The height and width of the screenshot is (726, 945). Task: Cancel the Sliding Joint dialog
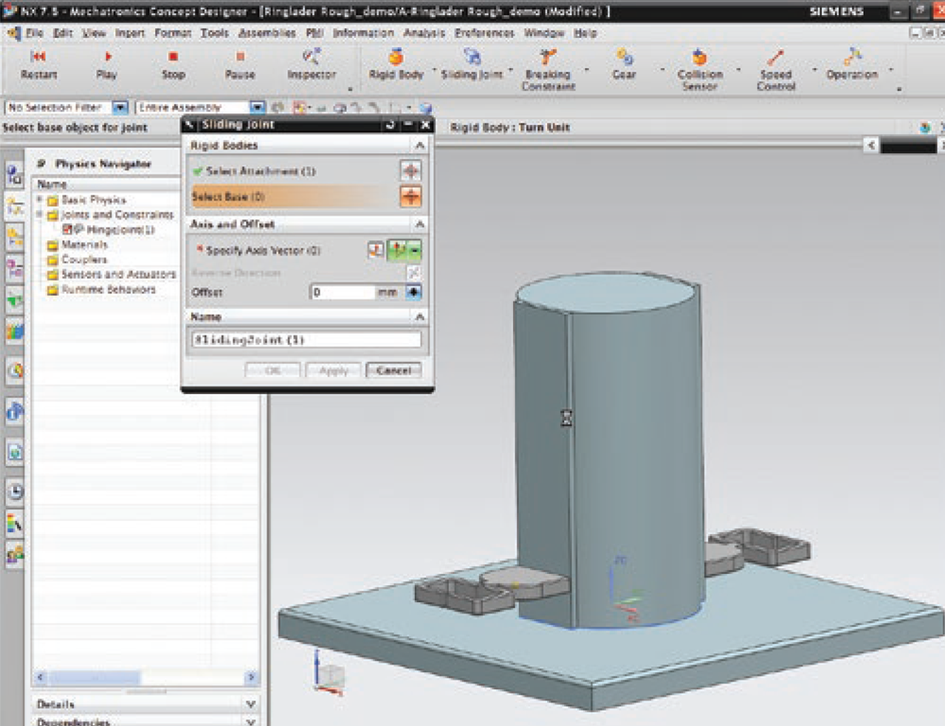click(394, 371)
